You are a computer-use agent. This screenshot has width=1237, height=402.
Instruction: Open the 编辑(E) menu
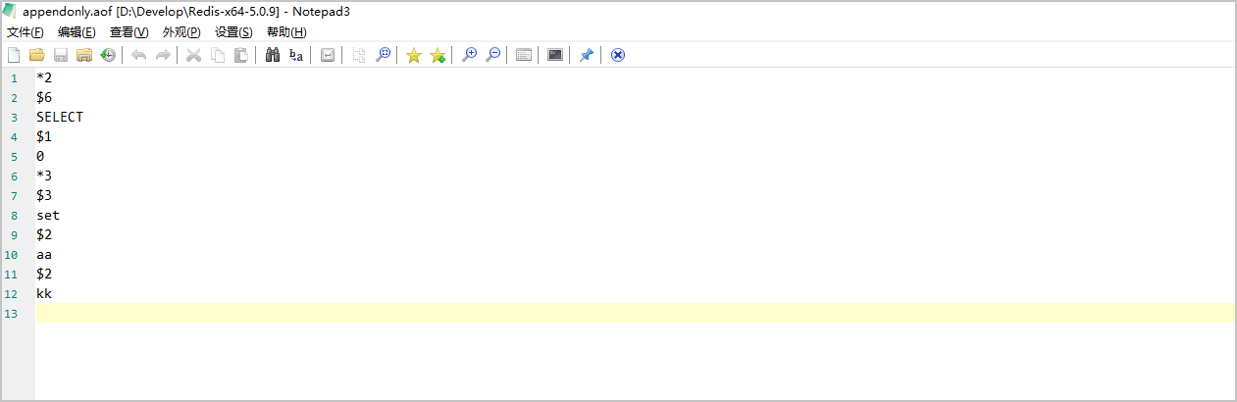pos(77,32)
